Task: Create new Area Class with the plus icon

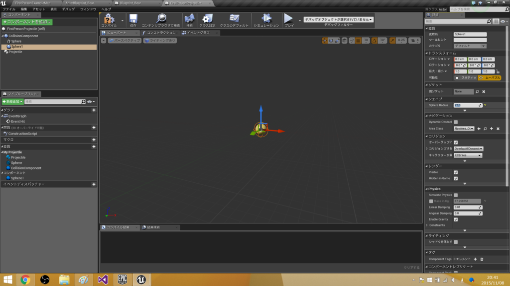Action: click(492, 129)
